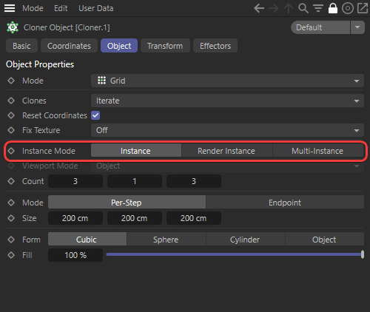Uncheck the Reset Coordinates checkbox
The width and height of the screenshot is (370, 312).
pos(95,115)
